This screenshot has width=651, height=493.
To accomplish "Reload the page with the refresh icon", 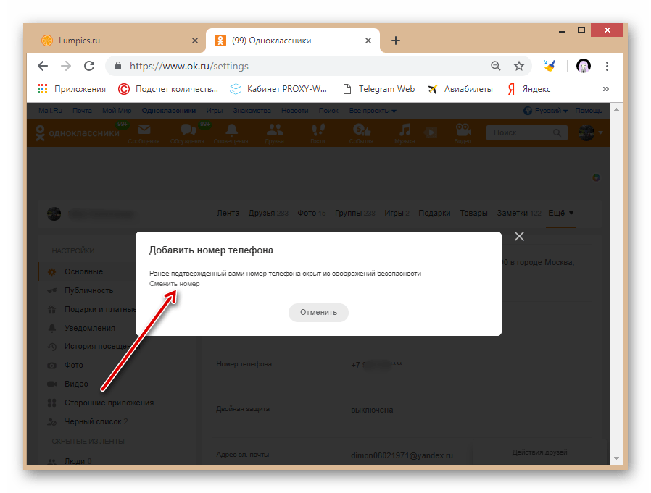I will pyautogui.click(x=89, y=65).
